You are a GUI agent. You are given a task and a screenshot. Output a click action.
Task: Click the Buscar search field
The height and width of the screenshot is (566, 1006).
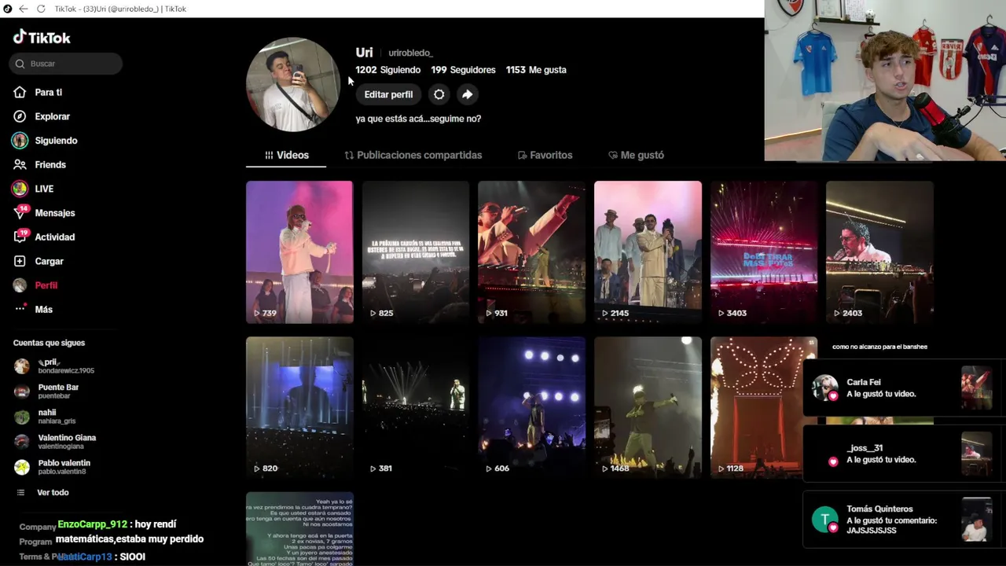66,64
